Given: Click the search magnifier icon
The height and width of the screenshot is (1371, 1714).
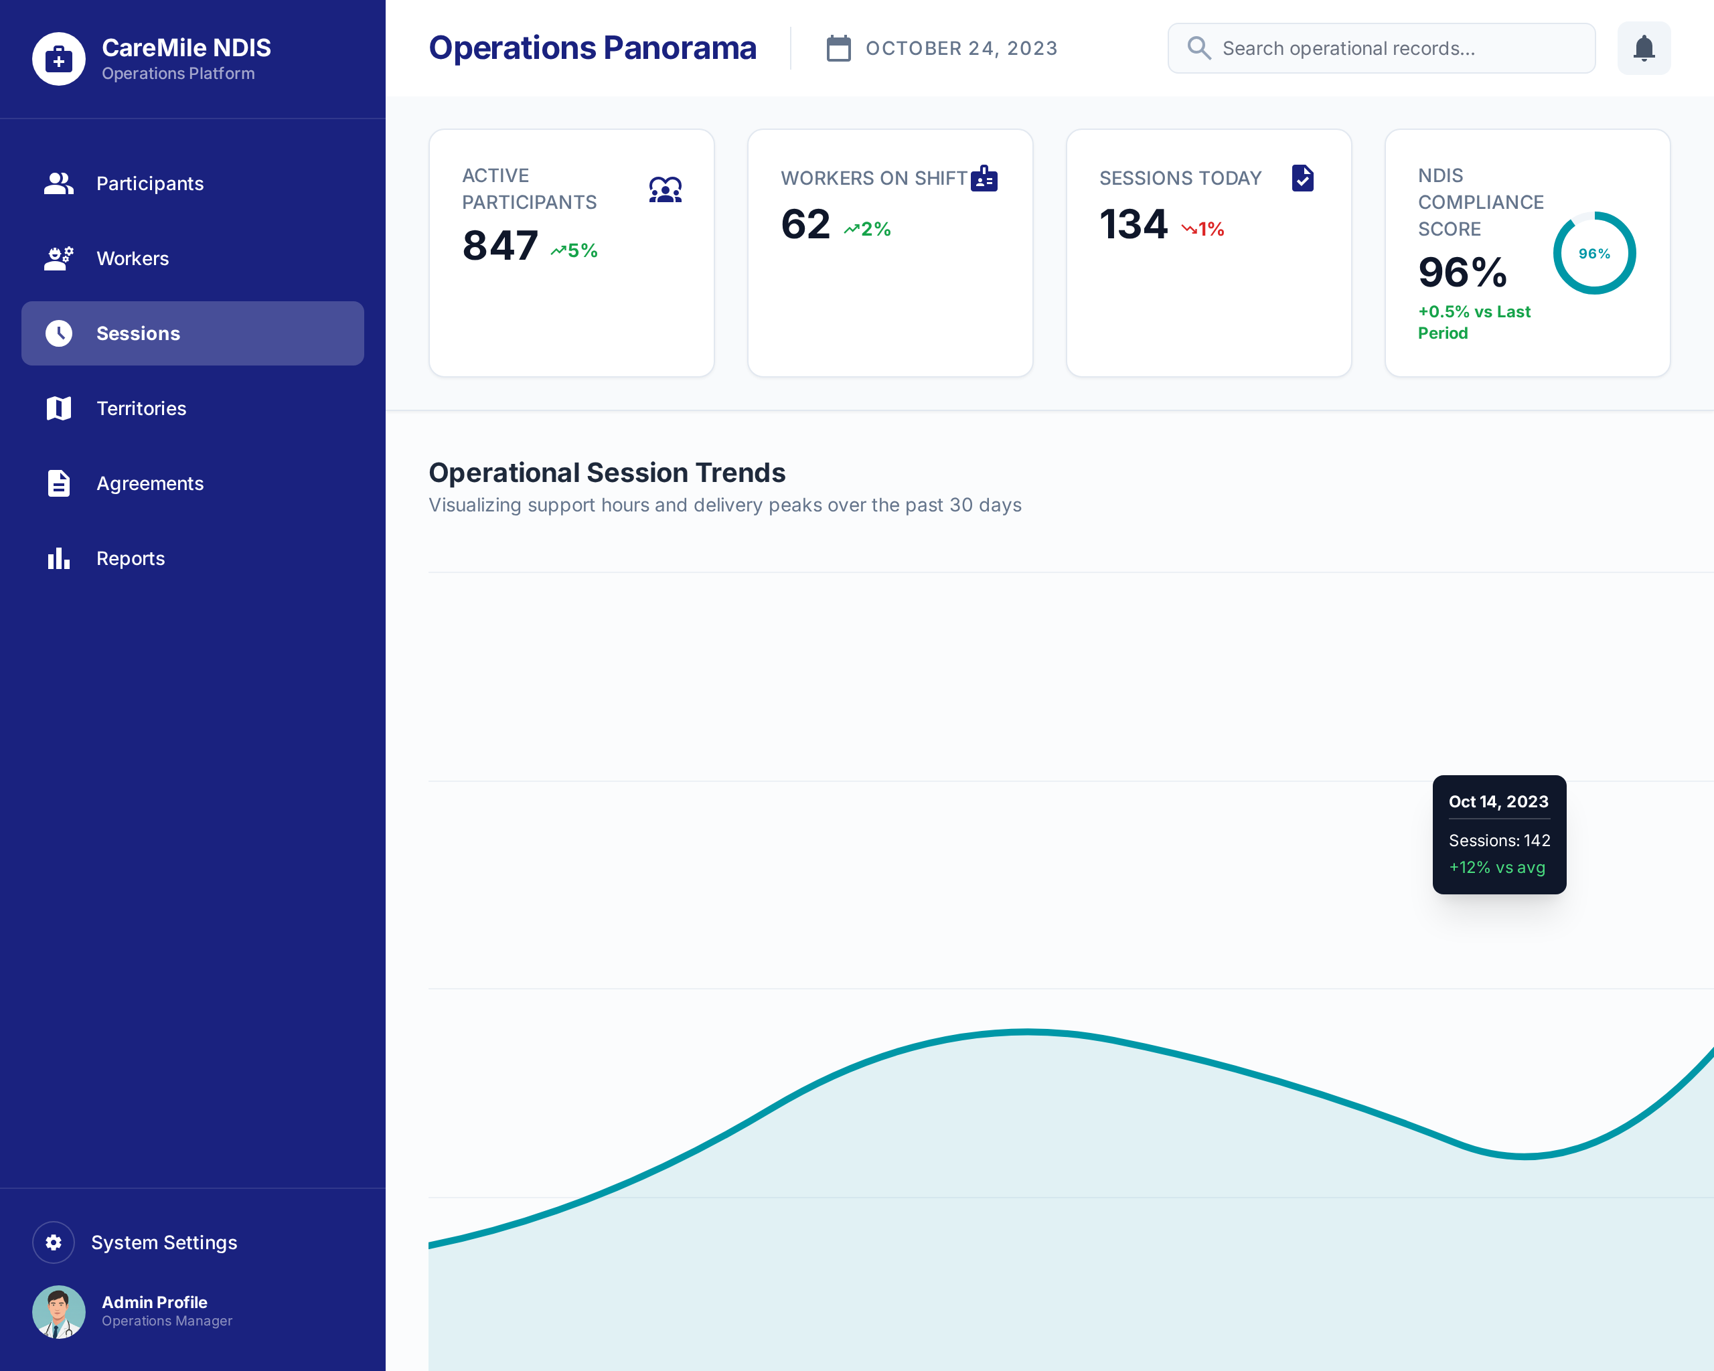Looking at the screenshot, I should pyautogui.click(x=1198, y=48).
